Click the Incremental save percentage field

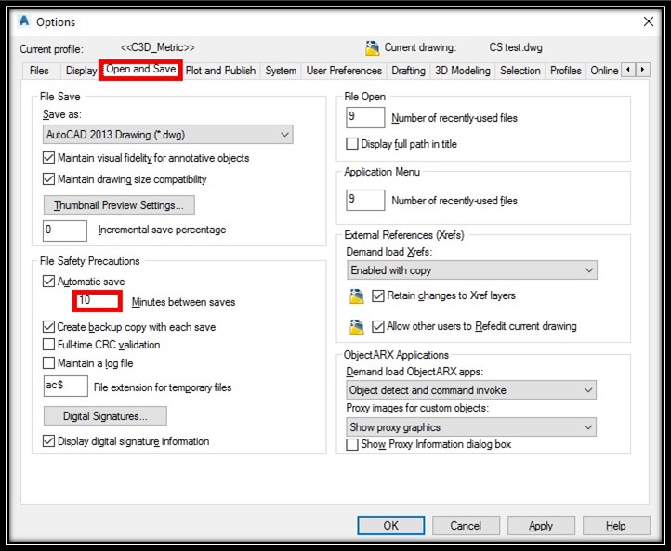pyautogui.click(x=65, y=230)
